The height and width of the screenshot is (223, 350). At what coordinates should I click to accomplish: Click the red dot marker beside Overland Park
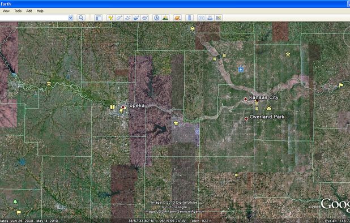pyautogui.click(x=246, y=119)
